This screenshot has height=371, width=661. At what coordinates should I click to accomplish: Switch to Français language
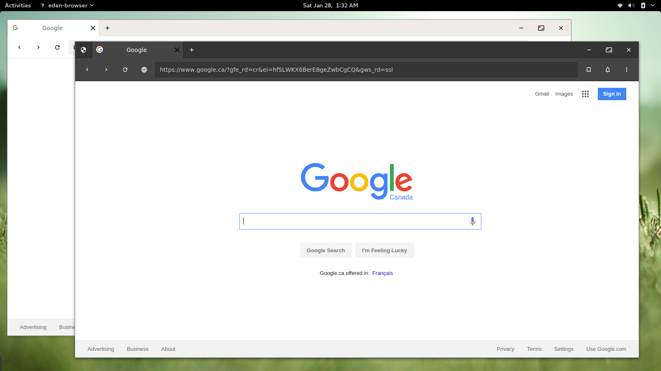pos(383,273)
